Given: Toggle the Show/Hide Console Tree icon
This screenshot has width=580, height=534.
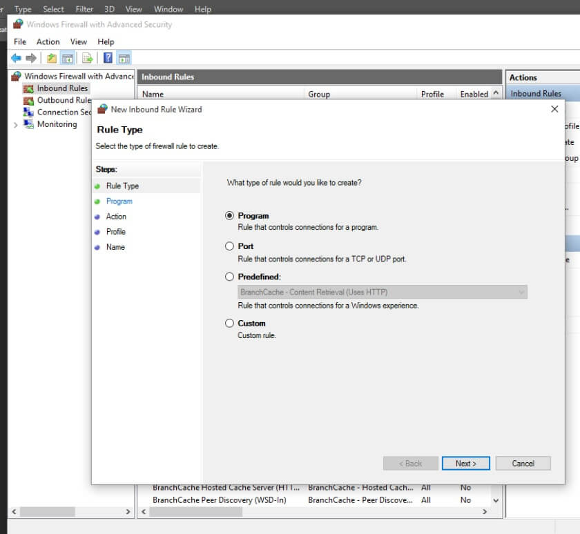Looking at the screenshot, I should click(x=68, y=58).
